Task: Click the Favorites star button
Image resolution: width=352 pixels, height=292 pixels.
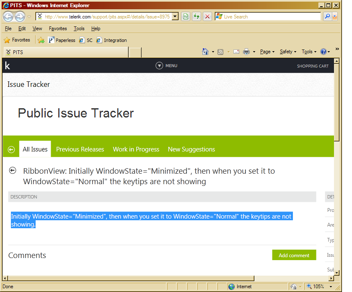Action: pos(17,40)
